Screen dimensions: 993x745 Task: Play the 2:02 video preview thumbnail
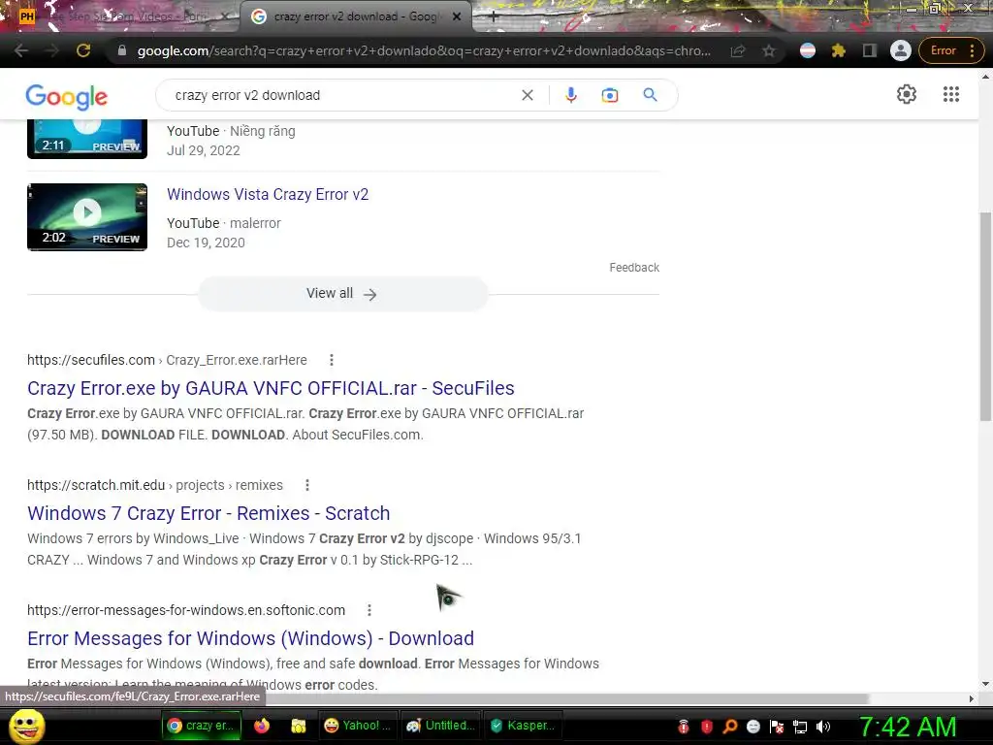tap(86, 216)
